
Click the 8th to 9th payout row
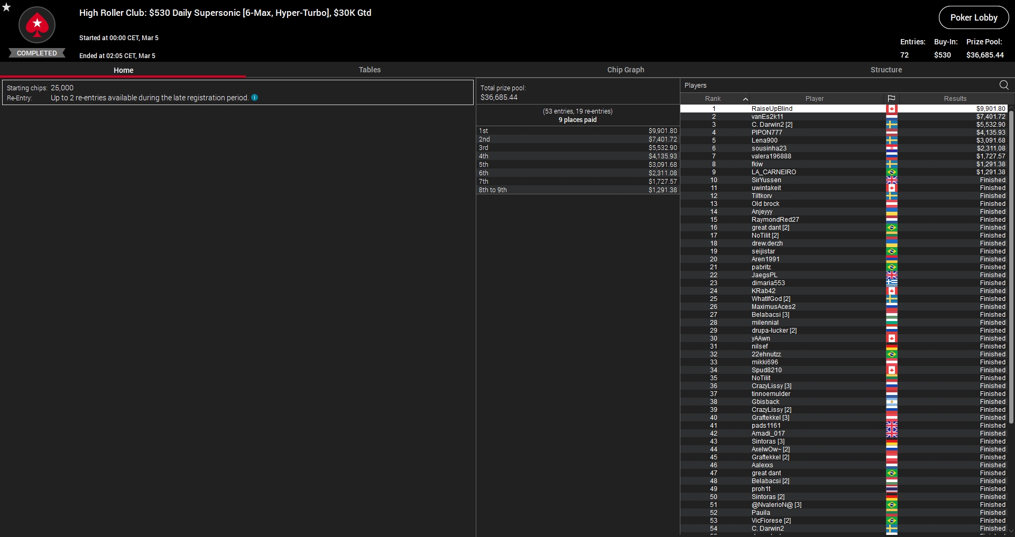(x=578, y=190)
